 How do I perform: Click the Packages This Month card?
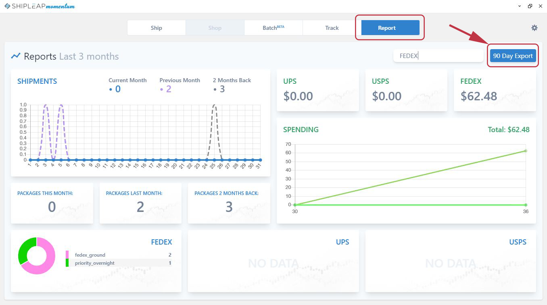[x=52, y=203]
